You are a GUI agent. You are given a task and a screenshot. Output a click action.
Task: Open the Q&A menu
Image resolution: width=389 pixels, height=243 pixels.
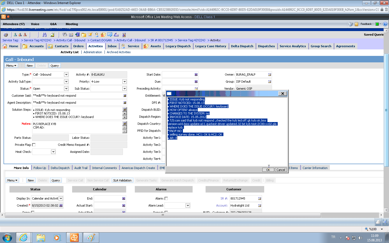tap(53, 24)
